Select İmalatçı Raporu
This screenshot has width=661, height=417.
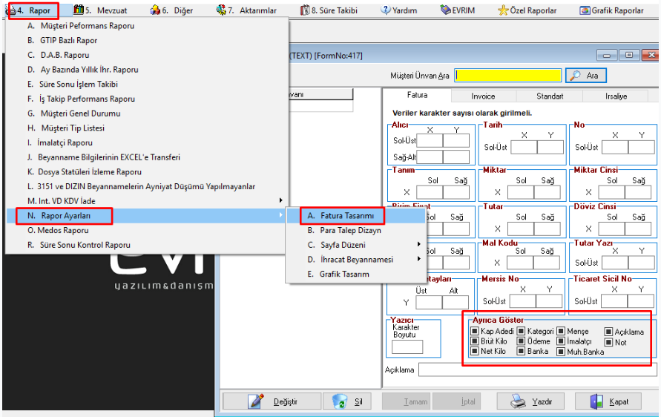(147, 143)
